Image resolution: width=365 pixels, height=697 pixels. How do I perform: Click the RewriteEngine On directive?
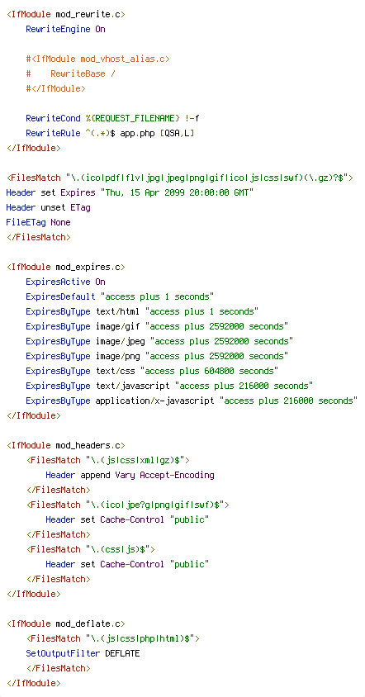point(65,30)
